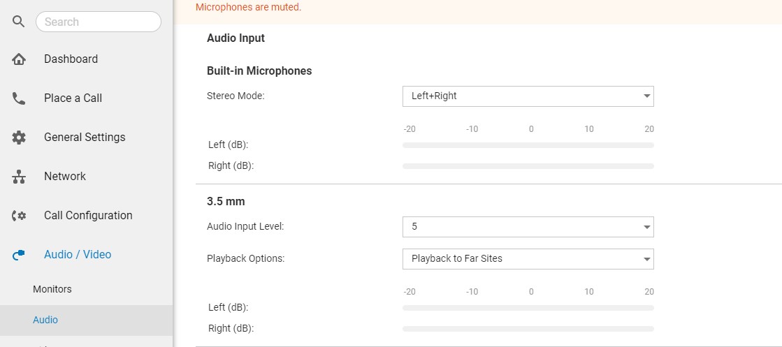Focus the Search input field
The image size is (782, 347).
tap(99, 22)
